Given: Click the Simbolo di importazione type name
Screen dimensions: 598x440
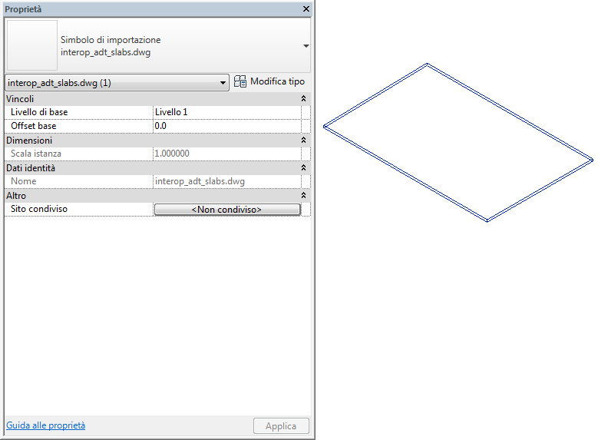Looking at the screenshot, I should coord(111,40).
